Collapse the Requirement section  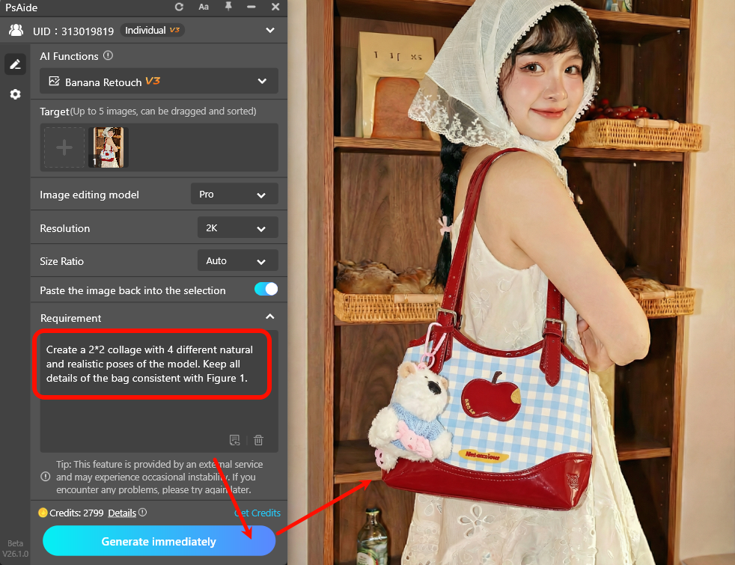tap(270, 317)
